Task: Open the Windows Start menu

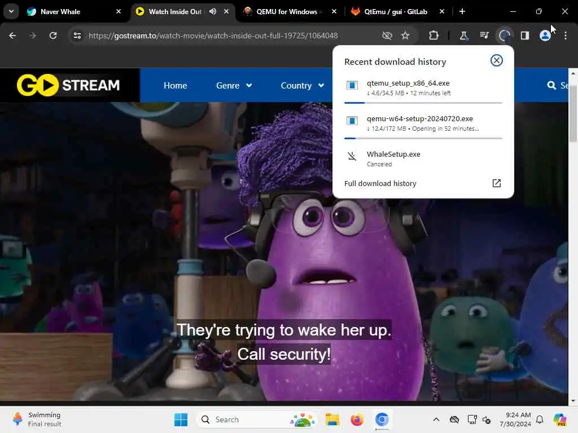Action: point(181,419)
